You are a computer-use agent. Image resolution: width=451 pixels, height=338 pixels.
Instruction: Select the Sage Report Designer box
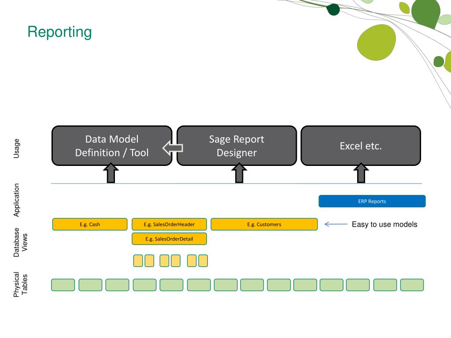coord(237,146)
